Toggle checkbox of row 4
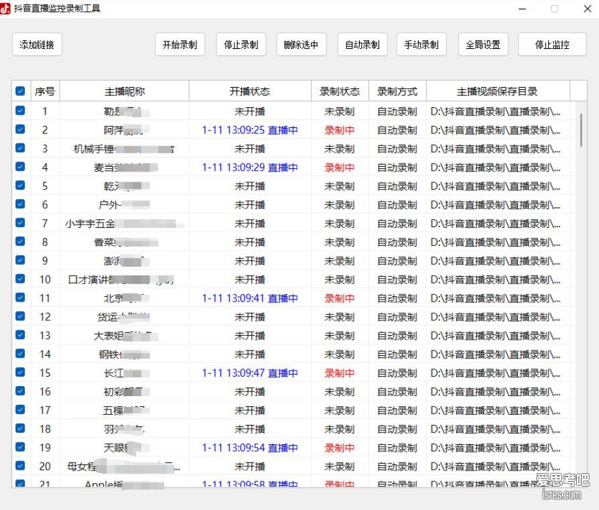 coord(20,167)
